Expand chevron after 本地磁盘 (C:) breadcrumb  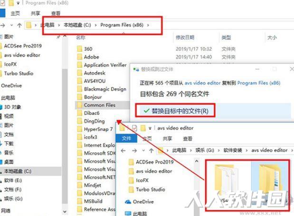tap(95, 25)
